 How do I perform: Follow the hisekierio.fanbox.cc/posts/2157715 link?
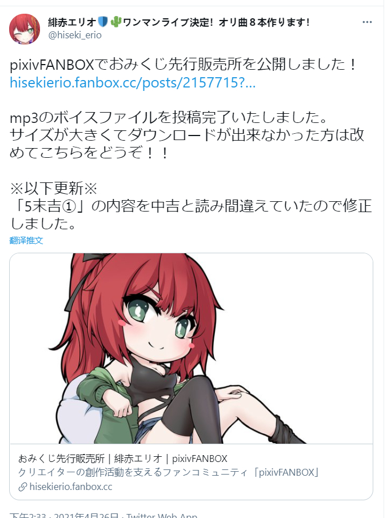(x=133, y=82)
